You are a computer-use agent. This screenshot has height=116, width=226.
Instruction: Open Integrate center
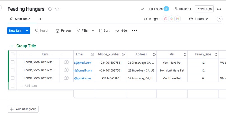(x=153, y=19)
